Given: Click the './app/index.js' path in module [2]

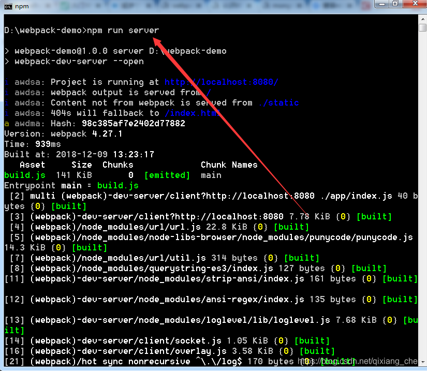Looking at the screenshot, I should coord(356,196).
